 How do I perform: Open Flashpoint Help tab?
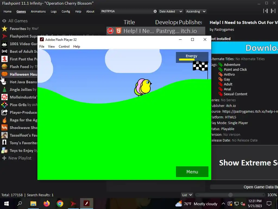(78, 11)
